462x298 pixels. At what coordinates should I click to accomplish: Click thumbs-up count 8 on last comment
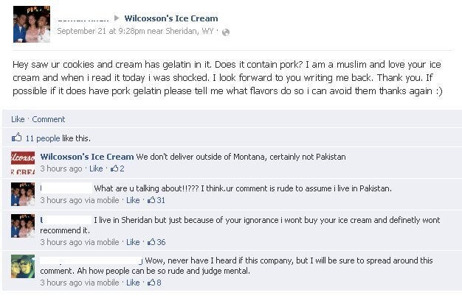coord(154,283)
